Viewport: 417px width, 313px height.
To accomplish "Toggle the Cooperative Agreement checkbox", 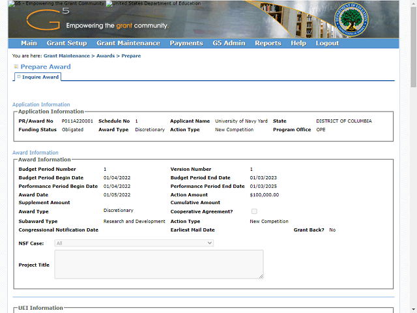I will point(254,211).
